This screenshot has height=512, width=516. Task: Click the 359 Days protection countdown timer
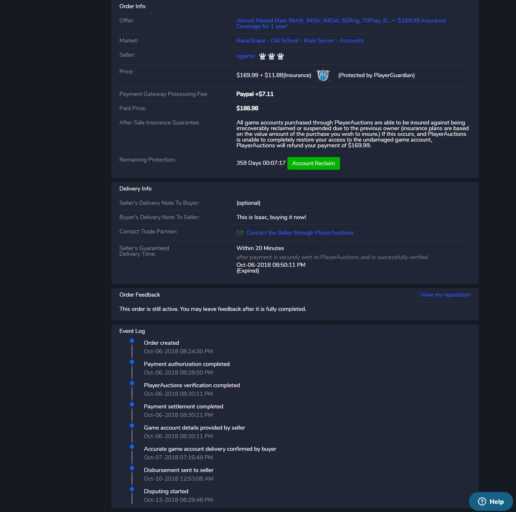point(261,163)
